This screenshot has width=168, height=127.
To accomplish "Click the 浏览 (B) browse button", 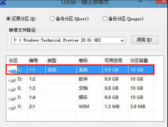I will (x=145, y=40).
